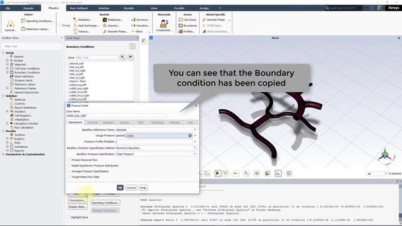Click zone list grouping options icon
This screenshot has height=226, width=402.
(x=131, y=57)
